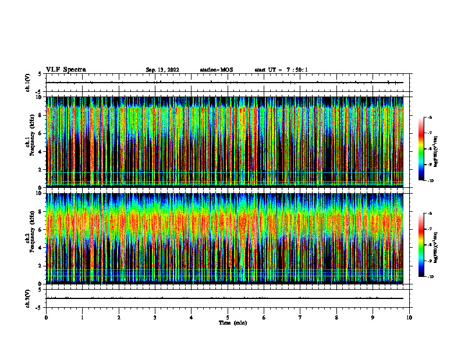Click the "-8" label on ch.2 color bar
This screenshot has height=356, width=461.
(x=430, y=245)
